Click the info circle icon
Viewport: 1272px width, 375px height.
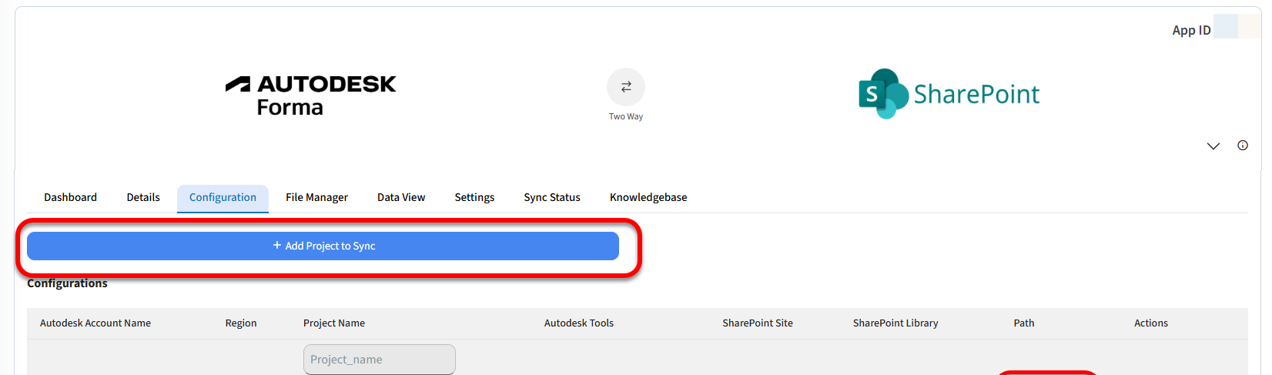(1243, 146)
